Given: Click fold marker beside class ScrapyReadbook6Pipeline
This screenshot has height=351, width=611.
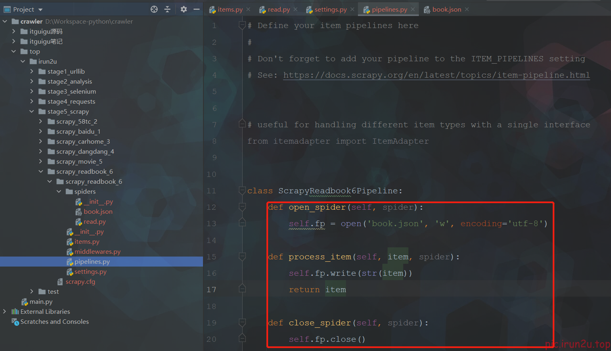Looking at the screenshot, I should coord(242,191).
